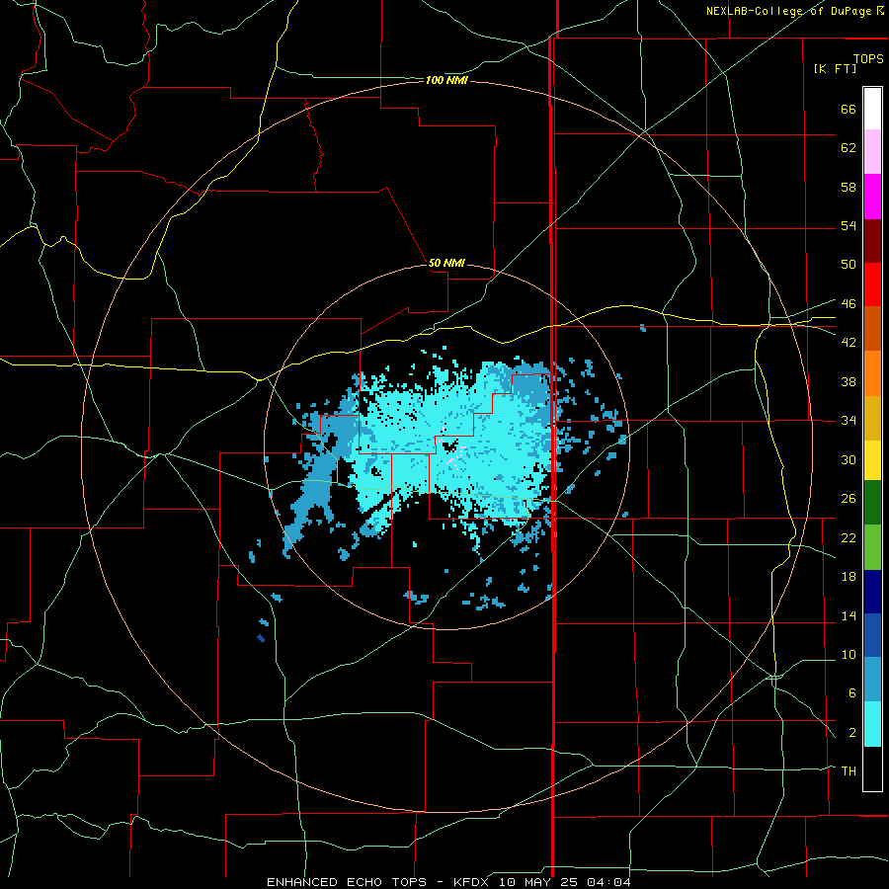Image resolution: width=889 pixels, height=889 pixels.
Task: Click the yellow 30 kft legend swatch
Action: coord(872,460)
